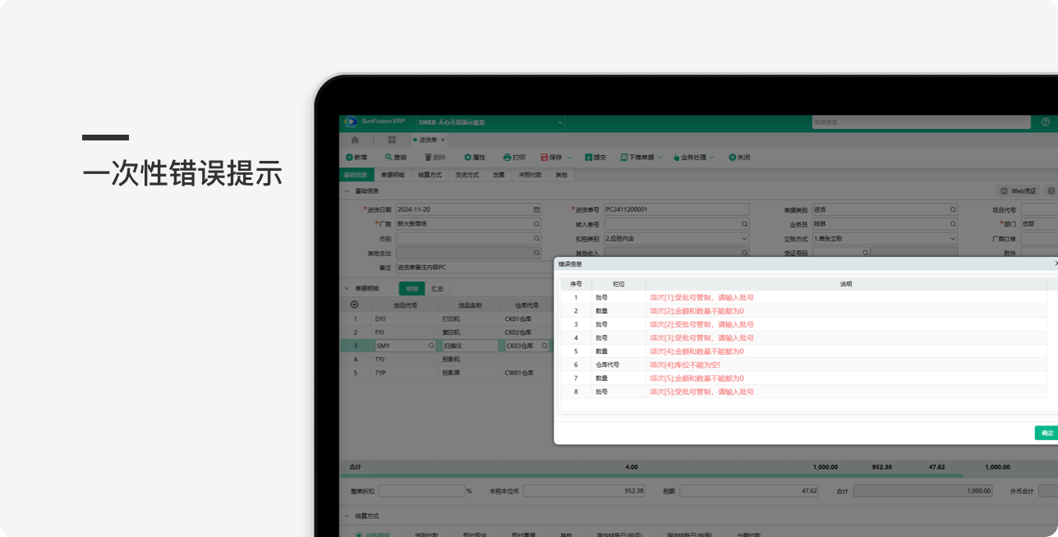The height and width of the screenshot is (537, 1058).
Task: Click the 关闭 toolbar icon
Action: tap(733, 157)
